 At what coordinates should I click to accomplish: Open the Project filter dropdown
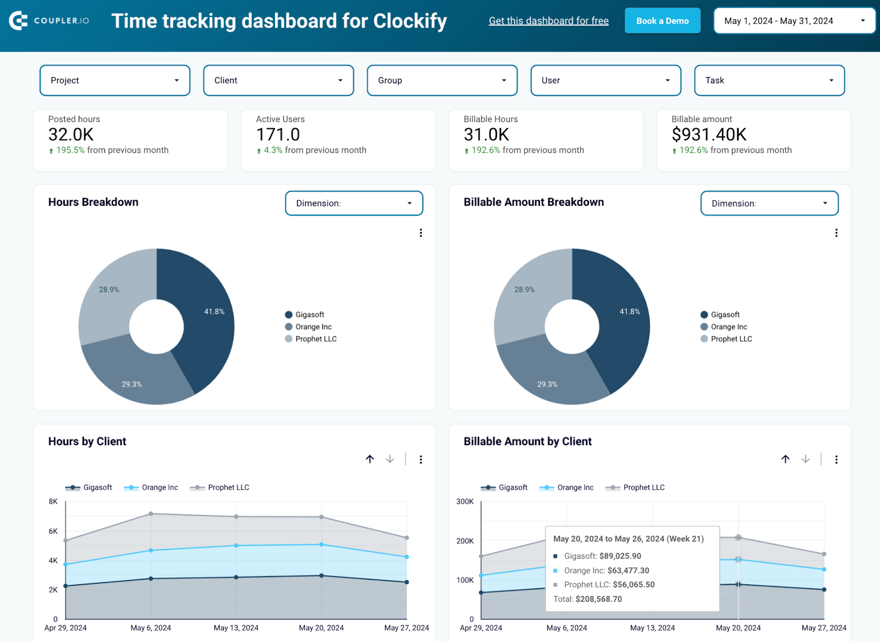point(115,80)
